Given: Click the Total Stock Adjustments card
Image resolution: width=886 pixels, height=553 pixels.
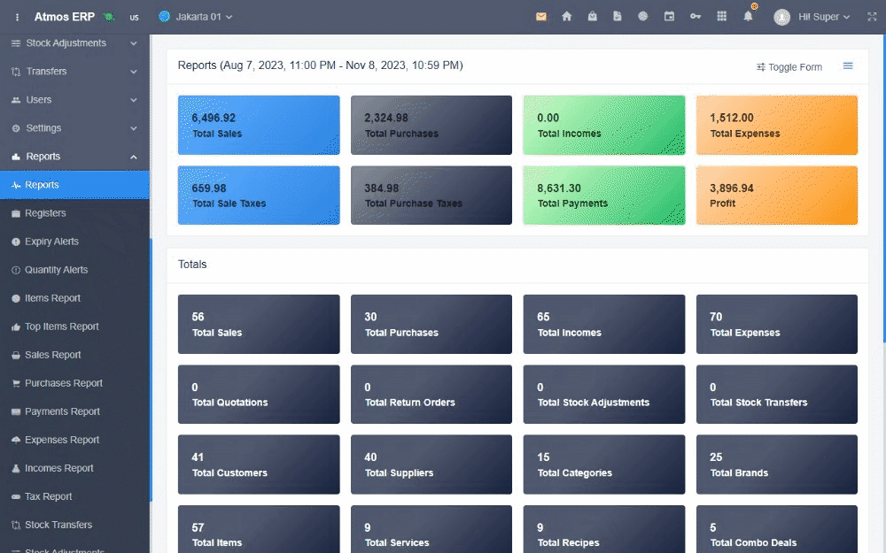Looking at the screenshot, I should (604, 395).
